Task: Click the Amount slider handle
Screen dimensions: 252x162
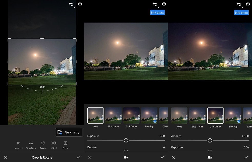Action: 210,140
